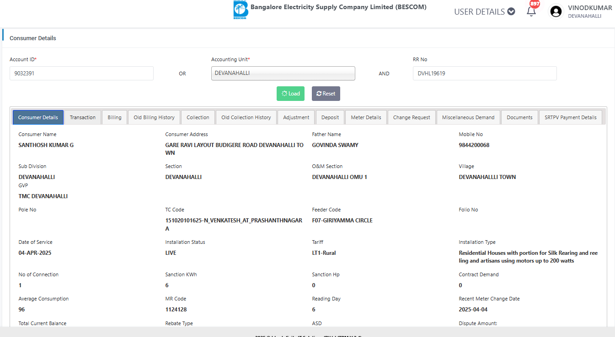Click inside the Account ID field
The width and height of the screenshot is (615, 337).
(81, 73)
